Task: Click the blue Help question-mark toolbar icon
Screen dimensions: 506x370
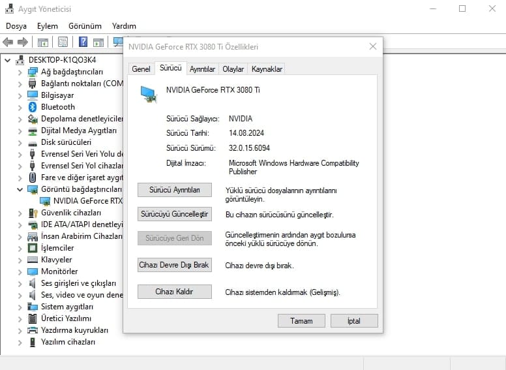Action: coord(83,42)
